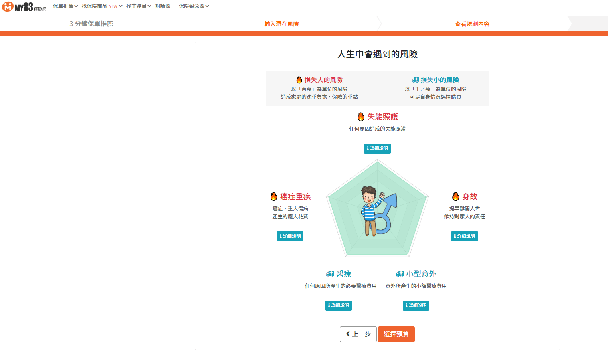The height and width of the screenshot is (352, 608).
Task: Open 詳細說明 for 小型意外
Action: tap(416, 305)
